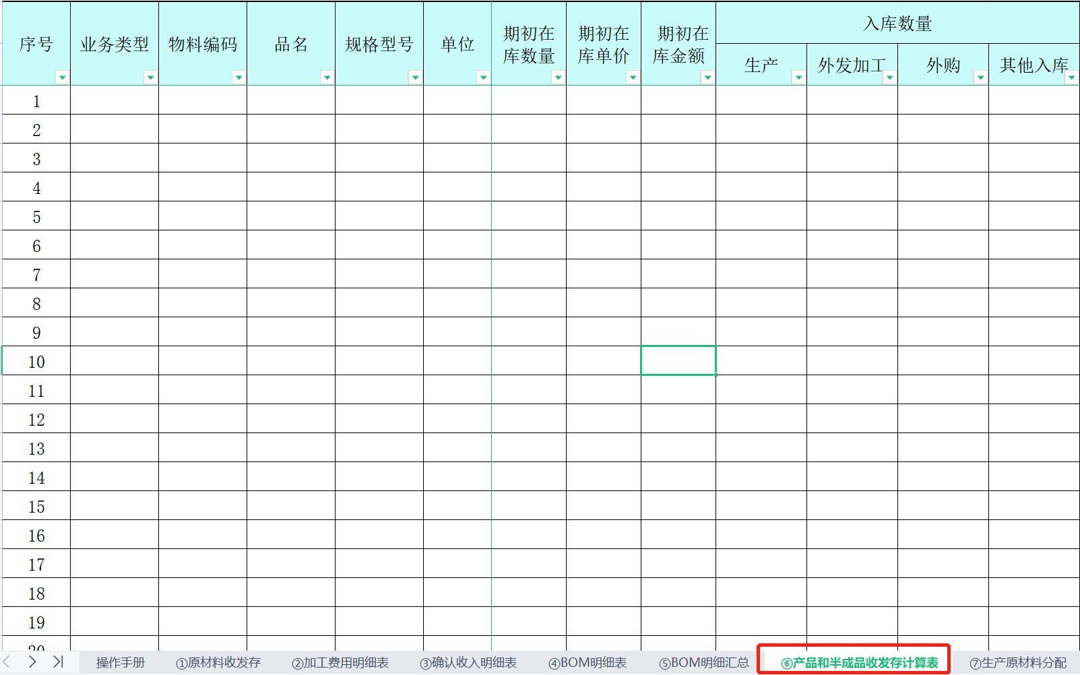1080x675 pixels.
Task: Jump to the last sheet icon
Action: (x=58, y=662)
